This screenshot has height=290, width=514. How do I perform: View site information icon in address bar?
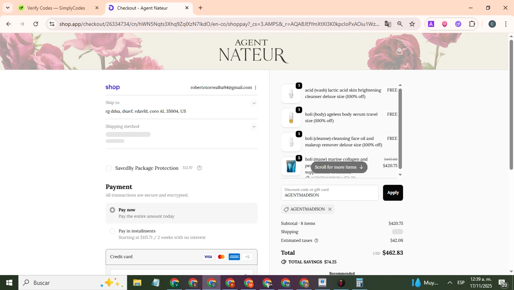coord(52,24)
